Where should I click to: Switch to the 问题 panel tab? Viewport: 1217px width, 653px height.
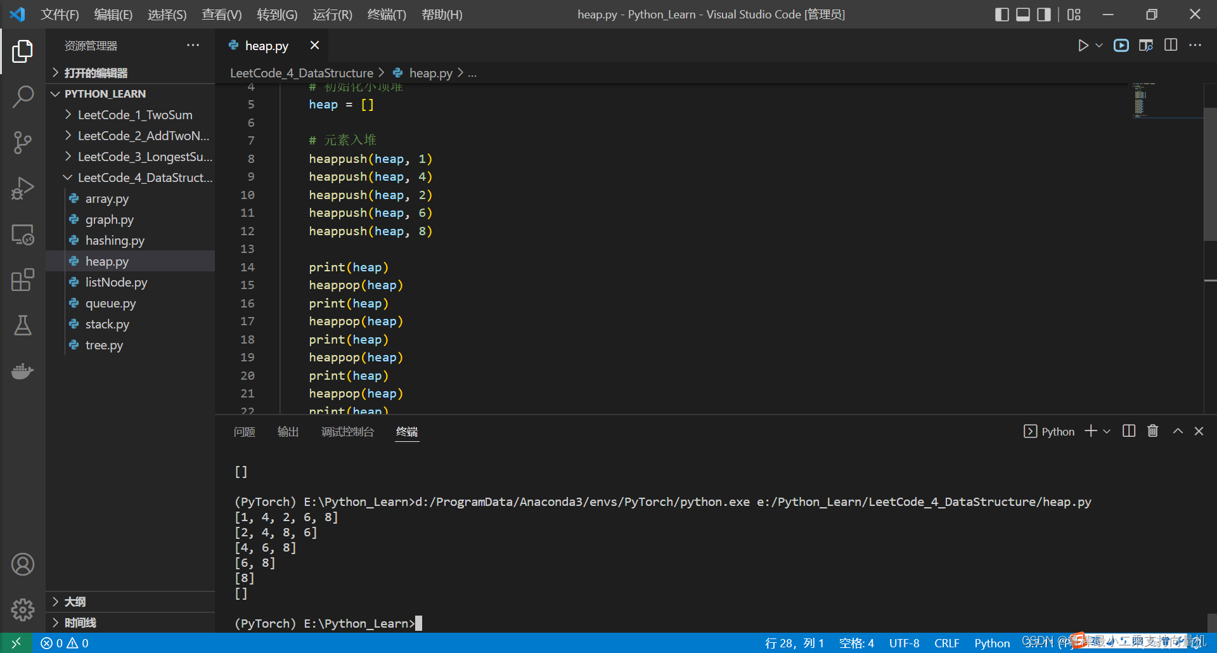click(244, 432)
